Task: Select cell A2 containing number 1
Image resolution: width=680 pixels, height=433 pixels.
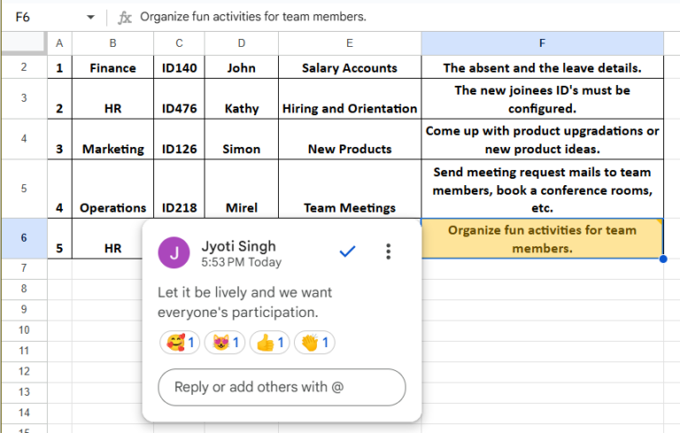Action: pos(60,67)
